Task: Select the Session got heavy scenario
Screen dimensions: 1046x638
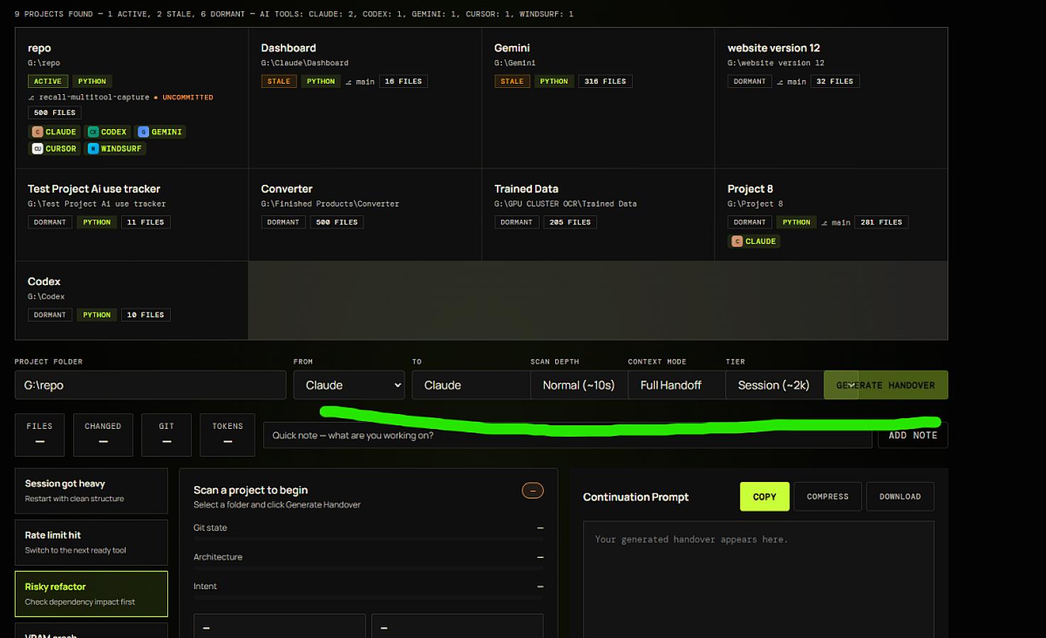Action: [x=91, y=491]
